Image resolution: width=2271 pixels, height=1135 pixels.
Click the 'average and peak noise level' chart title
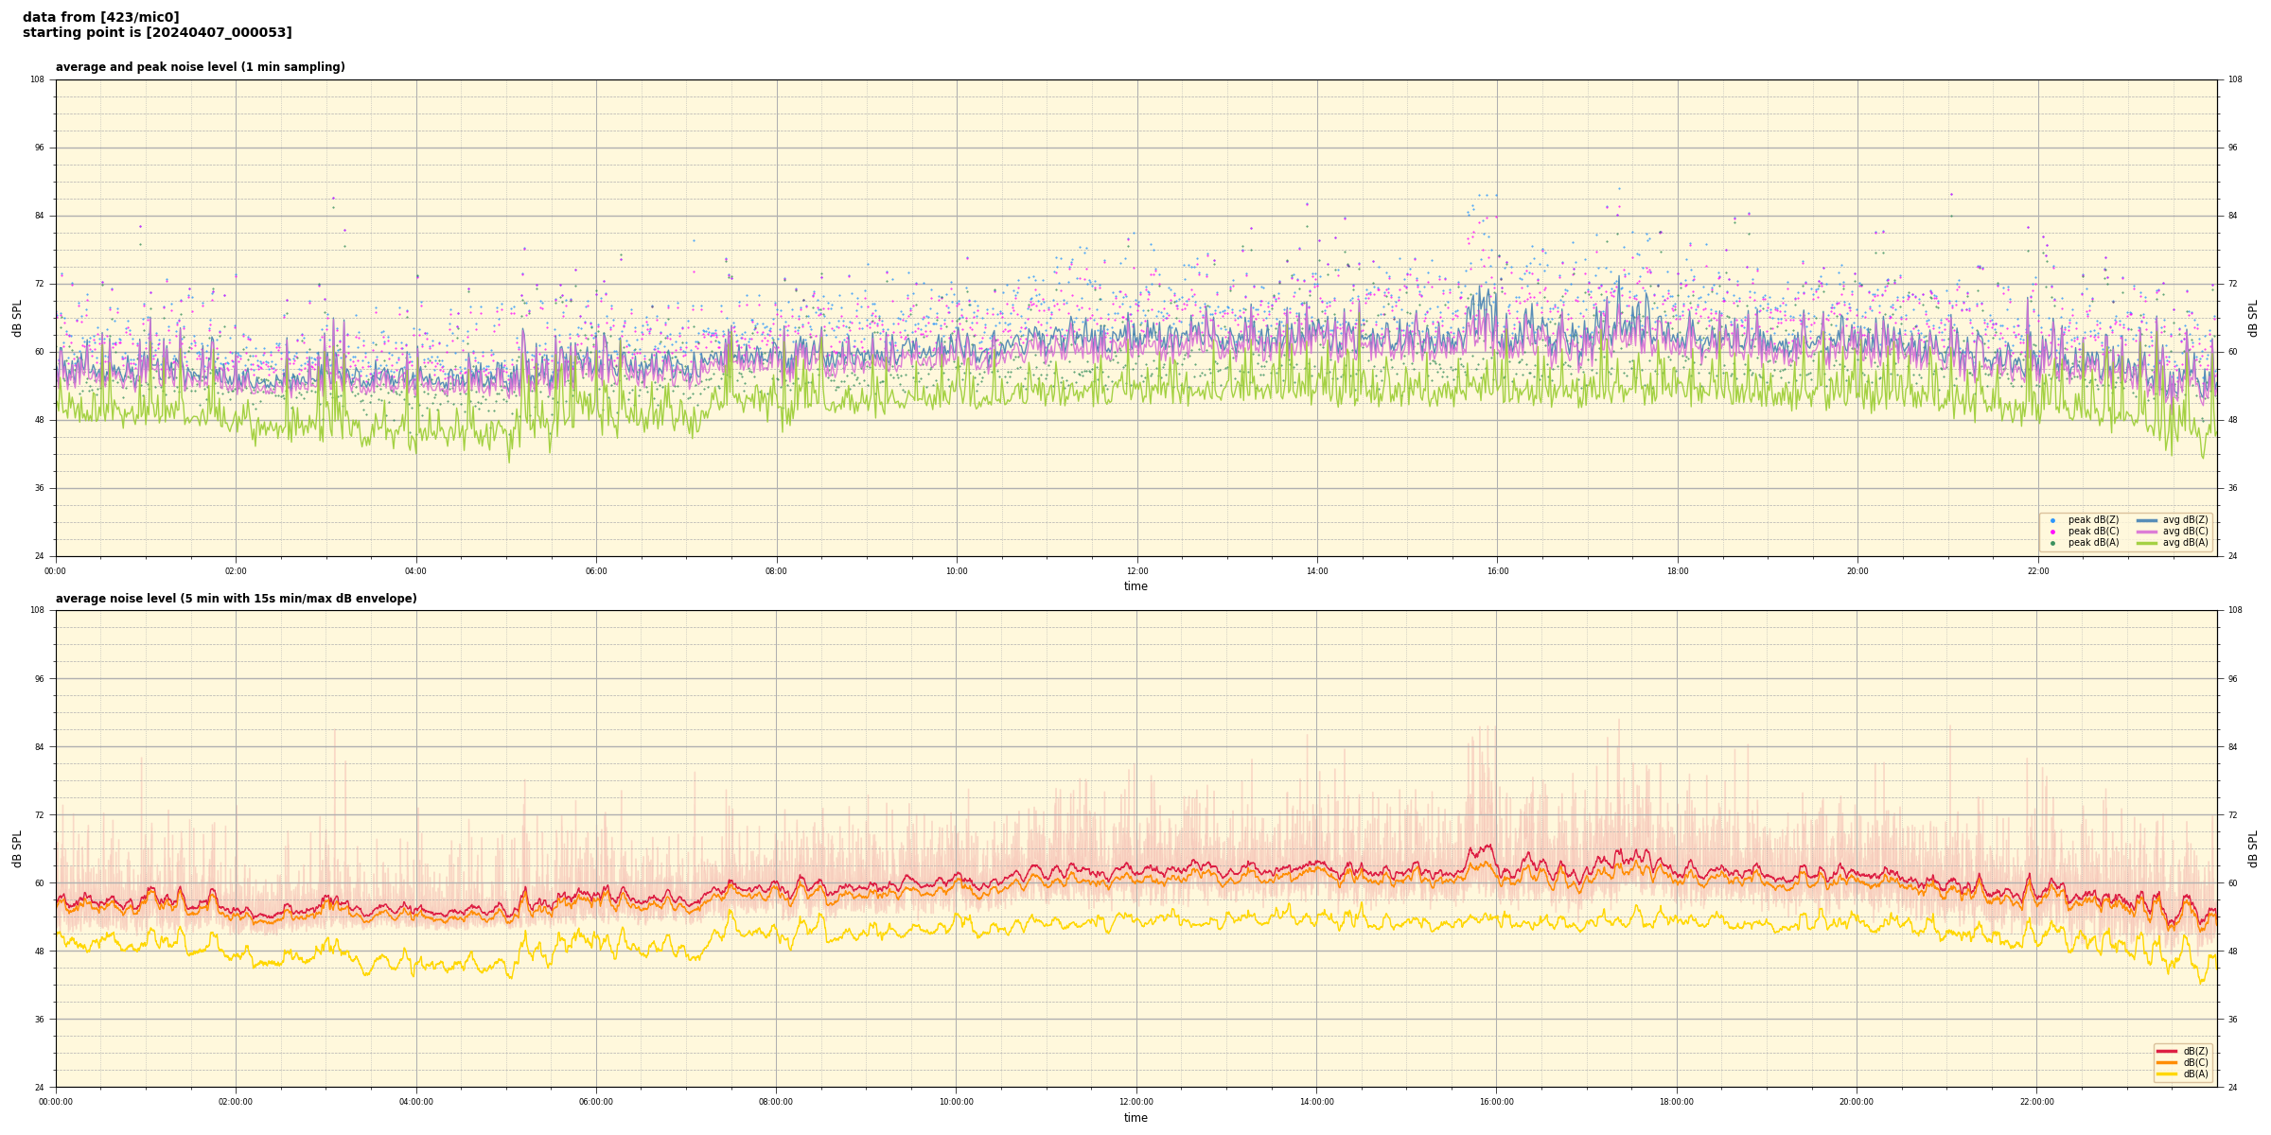(x=200, y=67)
